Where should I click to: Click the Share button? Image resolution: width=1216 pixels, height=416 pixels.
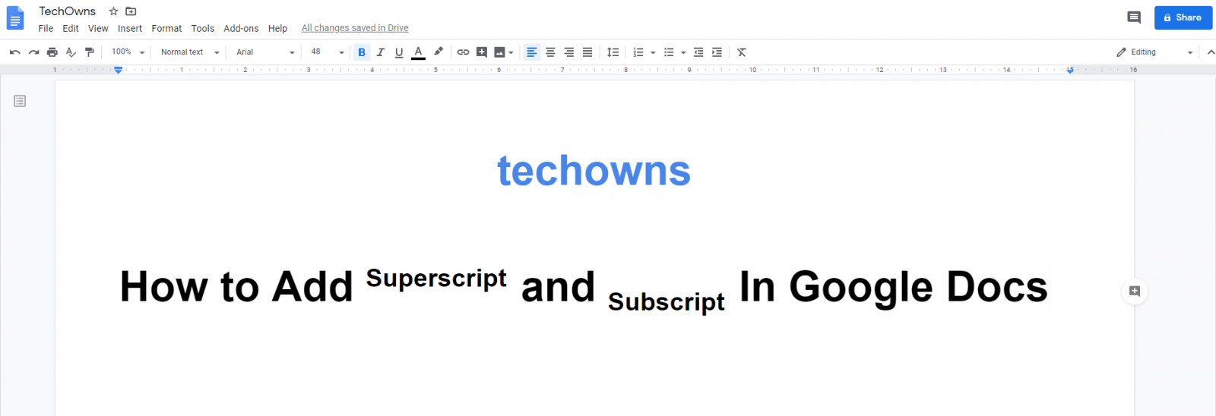[x=1183, y=17]
